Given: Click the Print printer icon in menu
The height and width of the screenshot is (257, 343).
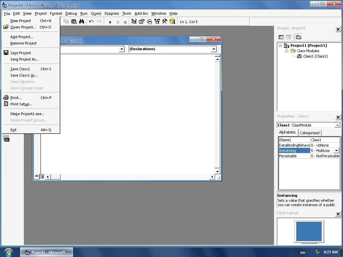Looking at the screenshot, I should (6, 97).
